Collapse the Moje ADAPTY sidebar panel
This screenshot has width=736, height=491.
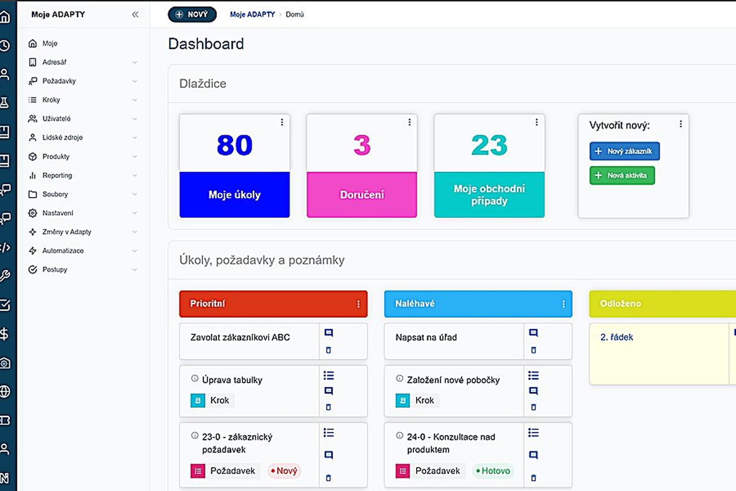coord(135,15)
